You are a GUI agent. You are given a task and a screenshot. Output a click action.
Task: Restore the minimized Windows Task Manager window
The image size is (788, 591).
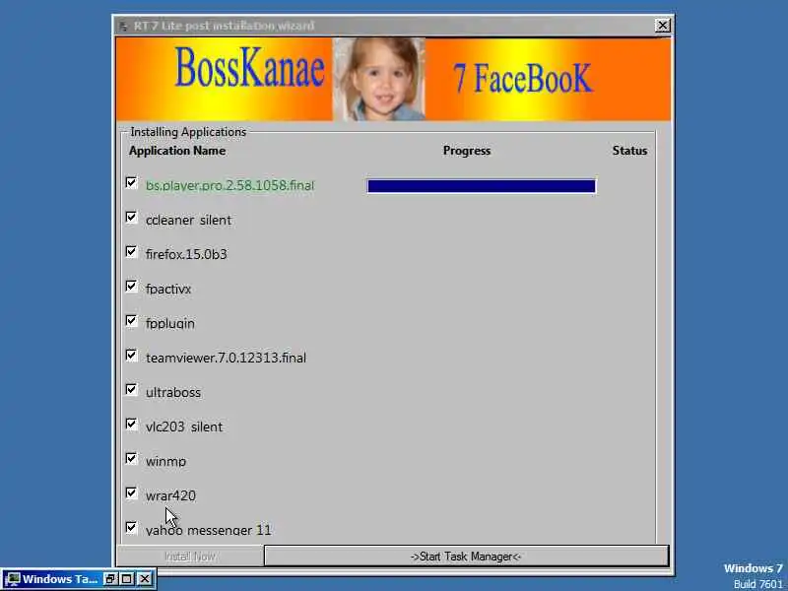click(110, 579)
